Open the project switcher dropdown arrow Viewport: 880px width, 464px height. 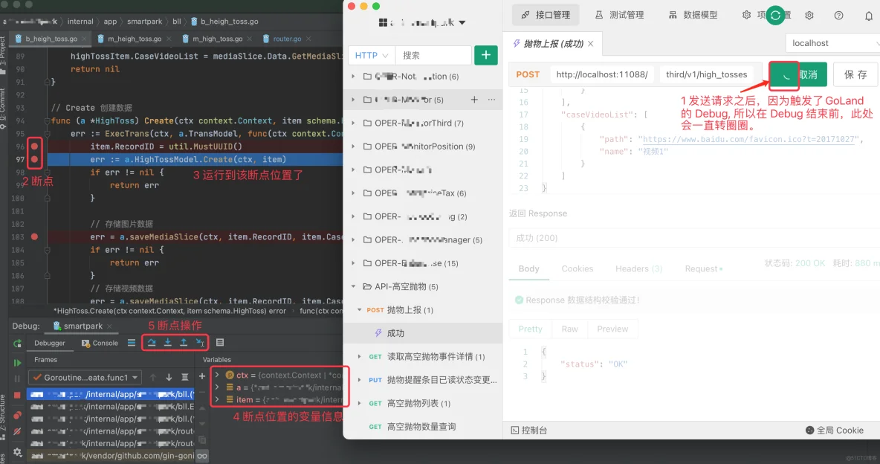tap(462, 22)
